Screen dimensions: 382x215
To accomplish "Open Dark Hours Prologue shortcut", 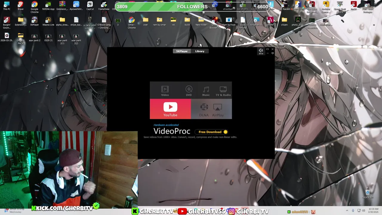I will click(367, 7).
